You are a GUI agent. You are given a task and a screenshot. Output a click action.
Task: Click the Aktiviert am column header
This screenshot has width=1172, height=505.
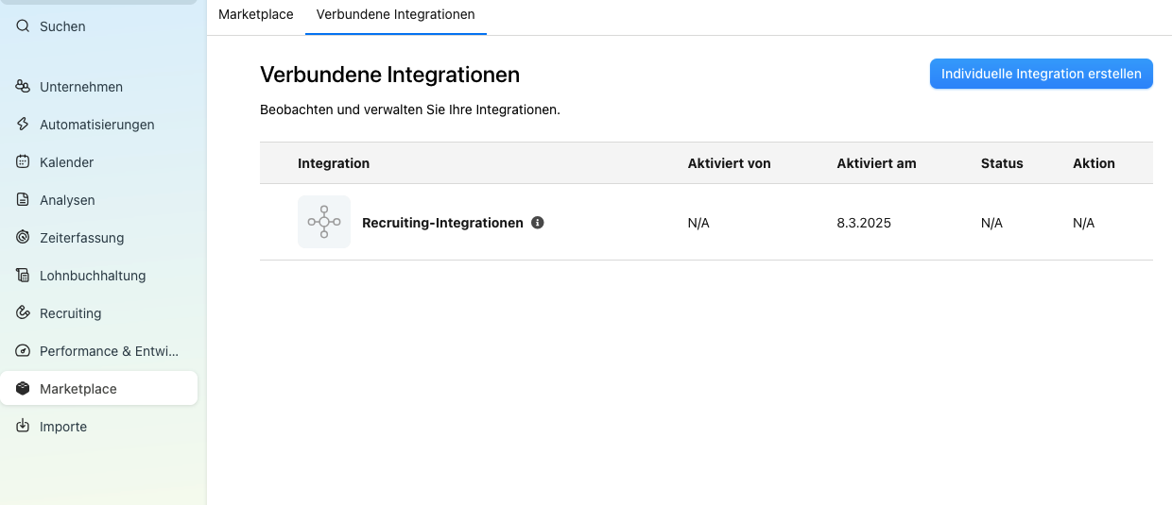click(x=876, y=163)
